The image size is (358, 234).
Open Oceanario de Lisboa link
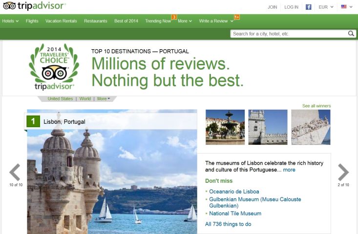coord(234,192)
